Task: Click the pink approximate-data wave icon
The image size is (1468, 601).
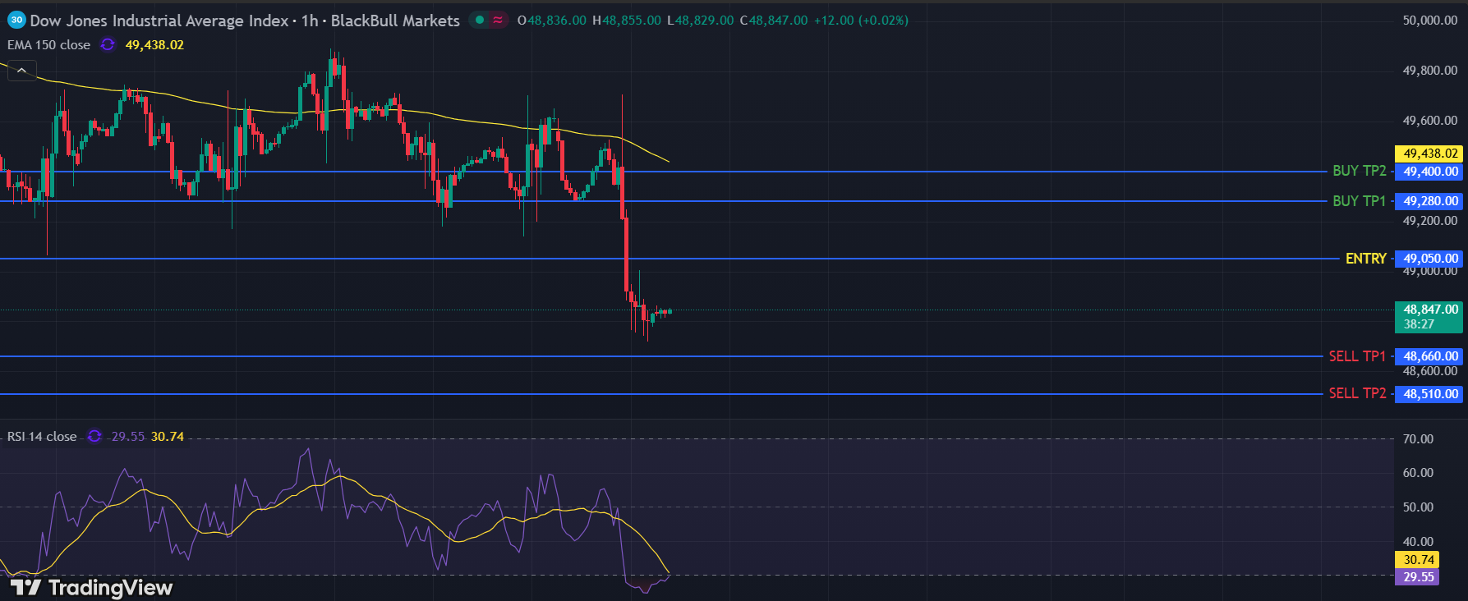Action: (498, 20)
